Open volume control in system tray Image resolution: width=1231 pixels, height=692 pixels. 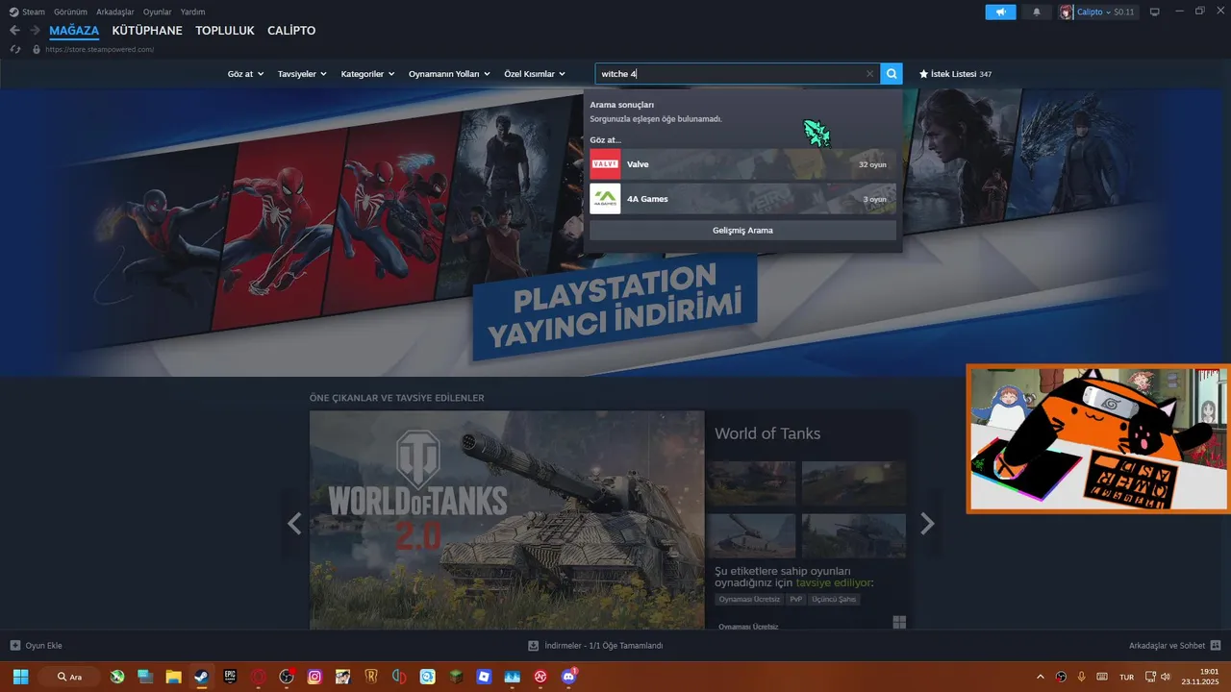[x=1167, y=677]
